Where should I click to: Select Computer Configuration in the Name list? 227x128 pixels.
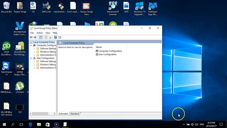(x=110, y=51)
